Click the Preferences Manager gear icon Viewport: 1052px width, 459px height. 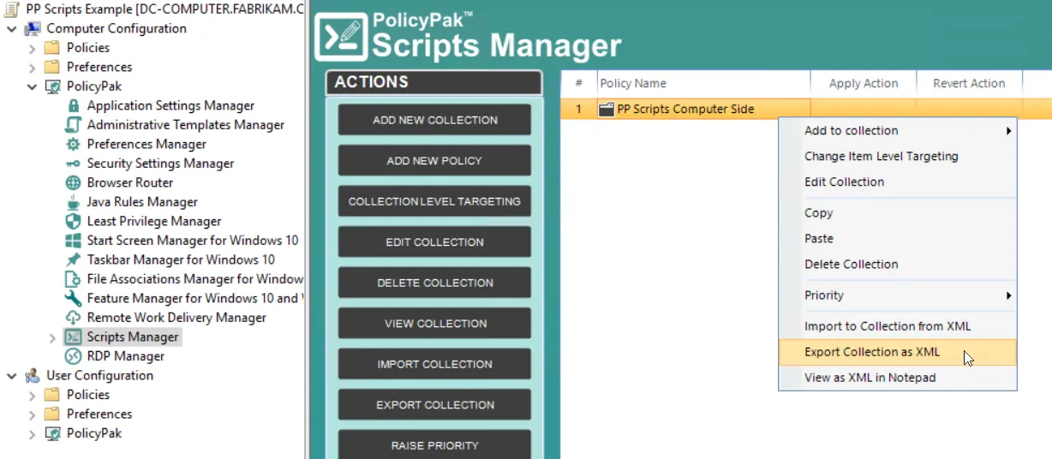[x=73, y=144]
